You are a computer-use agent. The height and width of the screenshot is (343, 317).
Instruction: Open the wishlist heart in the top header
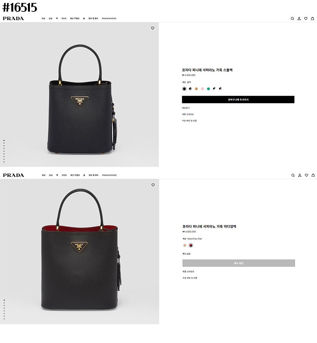tap(306, 18)
